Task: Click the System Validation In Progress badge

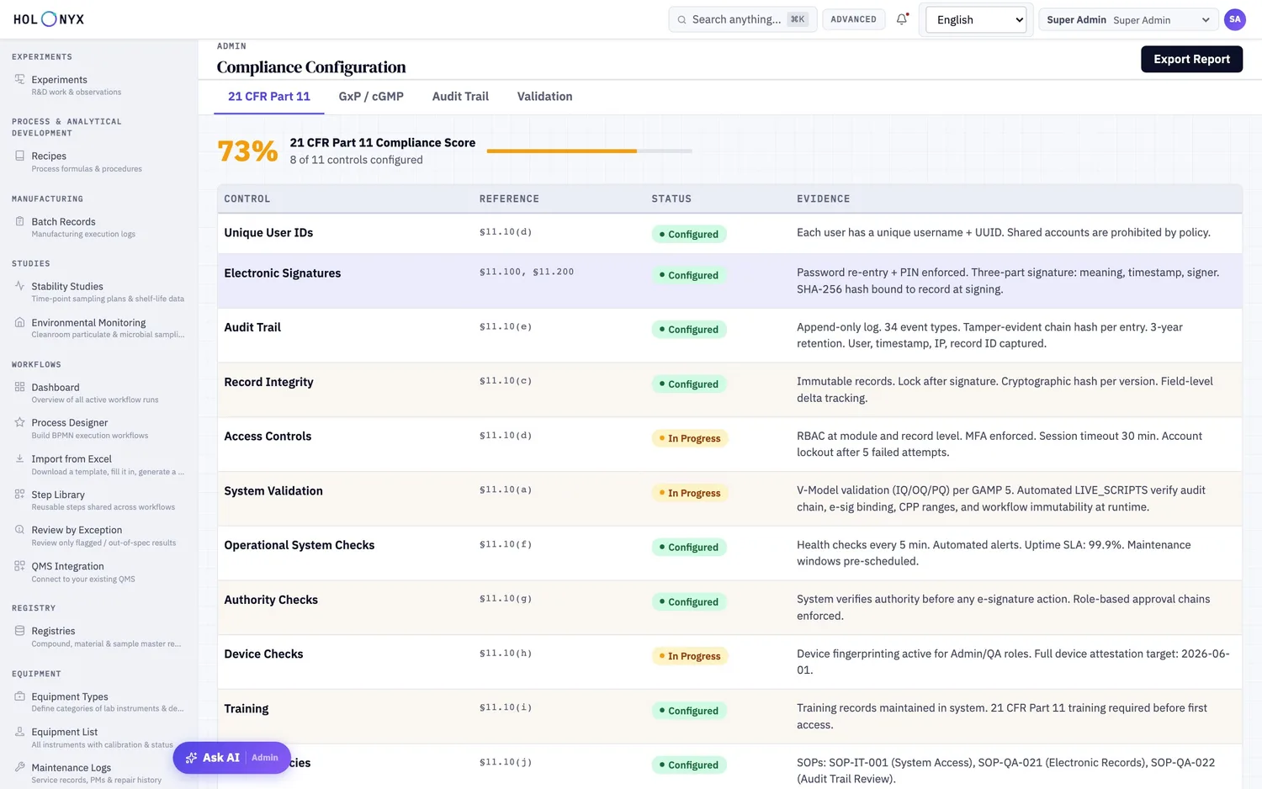Action: 689,493
